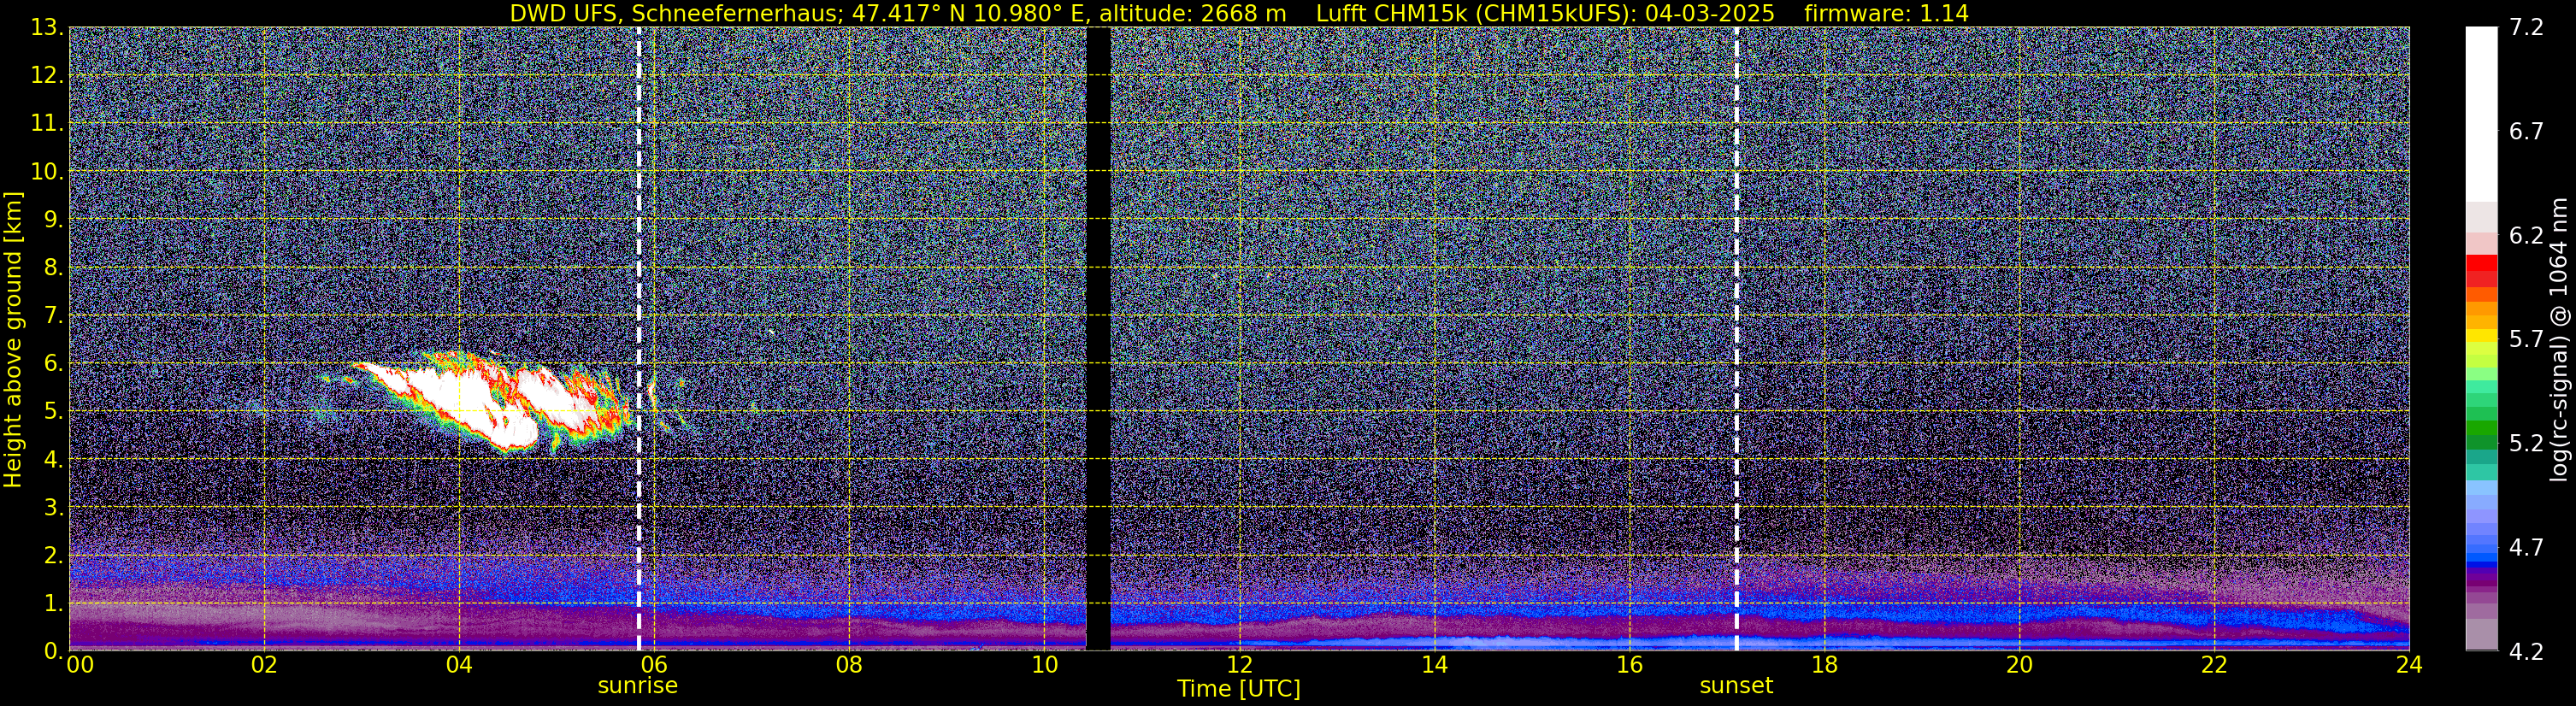Click the time axis tick '14'
2576x706 pixels.
click(1434, 665)
